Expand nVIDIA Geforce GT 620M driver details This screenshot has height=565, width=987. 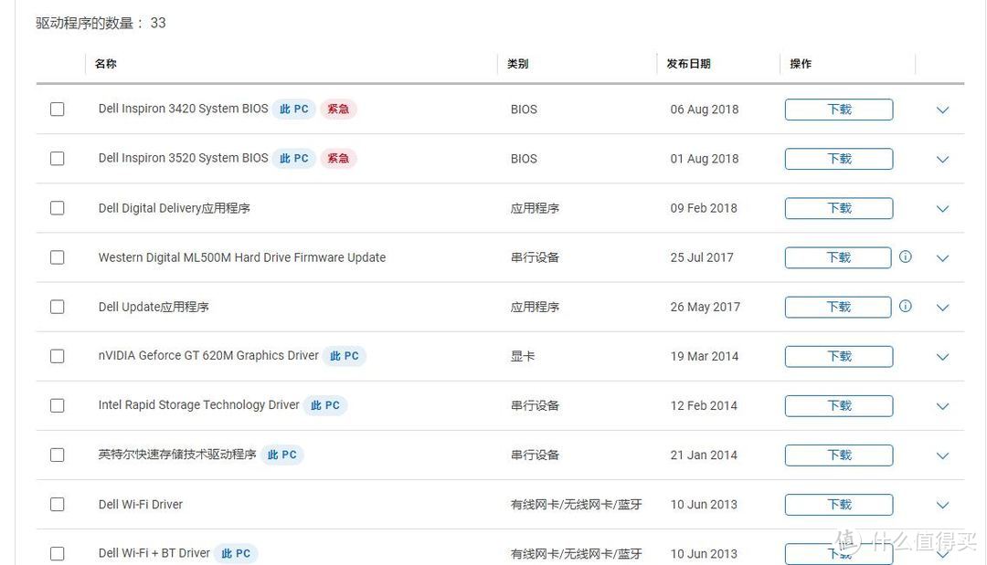[x=942, y=357]
